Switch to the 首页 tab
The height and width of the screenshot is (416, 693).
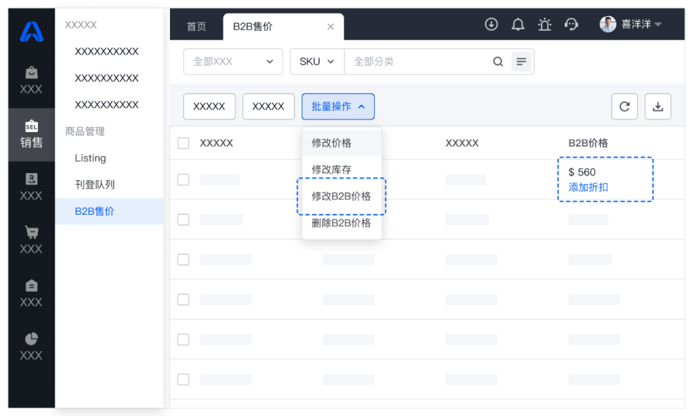(195, 26)
